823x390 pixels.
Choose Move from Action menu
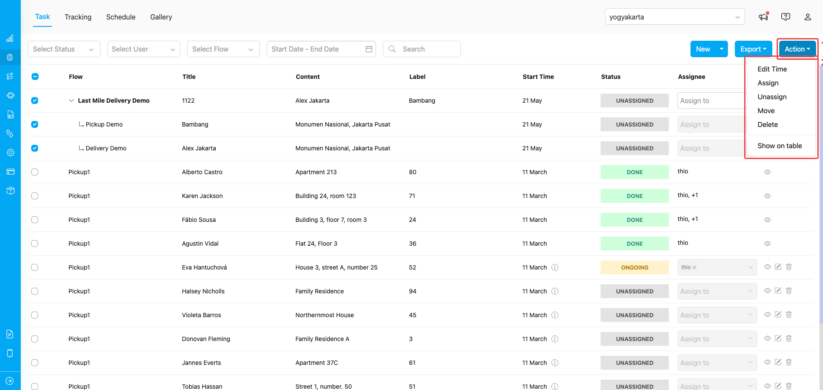[766, 110]
